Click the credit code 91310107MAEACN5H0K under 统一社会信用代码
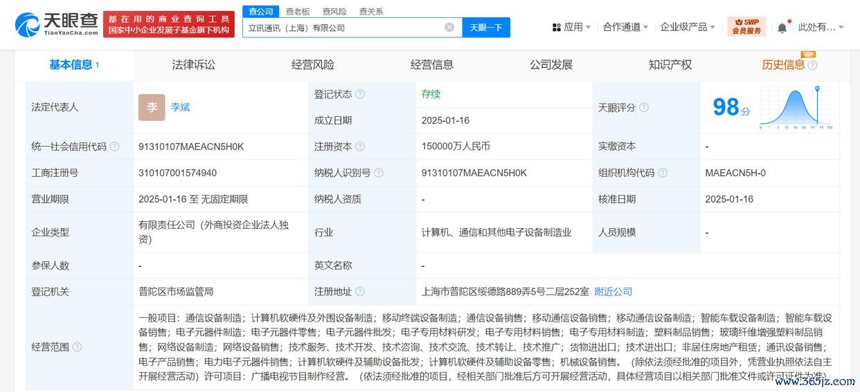This screenshot has height=392, width=860. (191, 147)
